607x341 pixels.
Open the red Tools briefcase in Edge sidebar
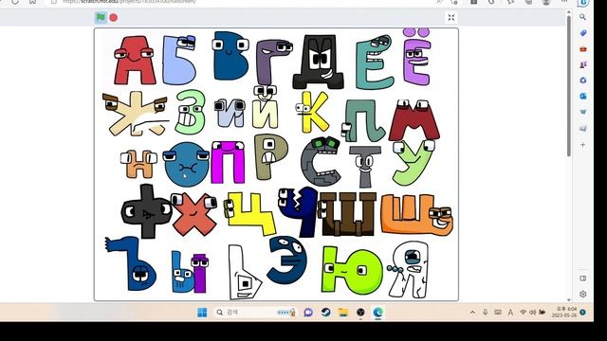[x=583, y=49]
